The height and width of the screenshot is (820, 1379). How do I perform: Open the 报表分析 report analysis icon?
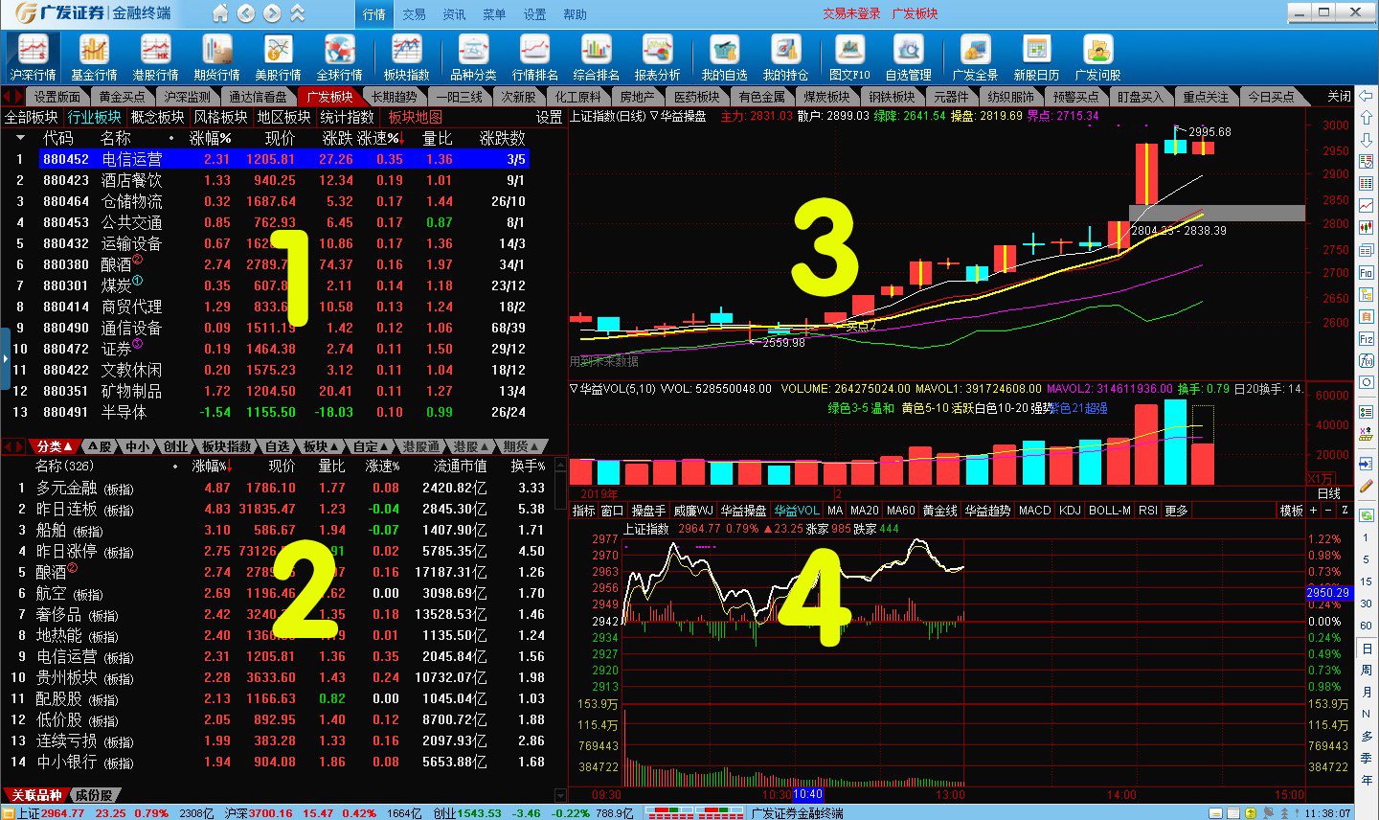pos(657,57)
